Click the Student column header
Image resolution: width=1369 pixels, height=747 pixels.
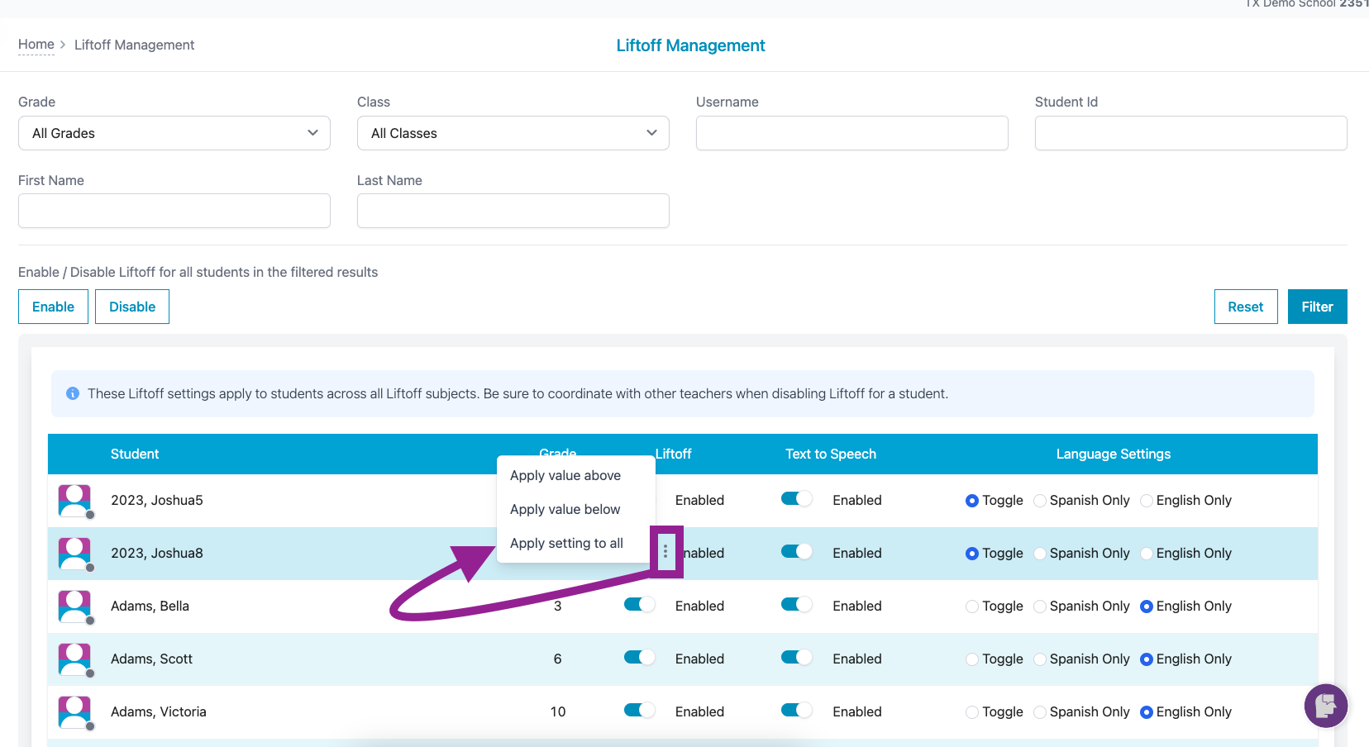135,454
